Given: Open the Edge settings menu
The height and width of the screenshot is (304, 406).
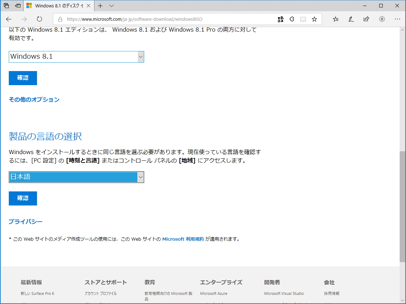Looking at the screenshot, I should pyautogui.click(x=398, y=19).
